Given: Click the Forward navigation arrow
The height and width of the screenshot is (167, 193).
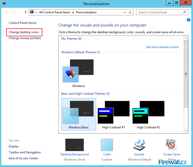Looking at the screenshot, I should point(14,12).
